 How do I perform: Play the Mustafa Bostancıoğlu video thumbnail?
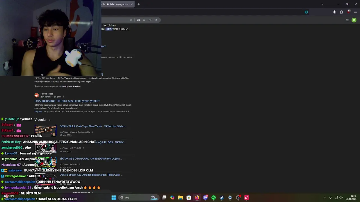click(46, 130)
